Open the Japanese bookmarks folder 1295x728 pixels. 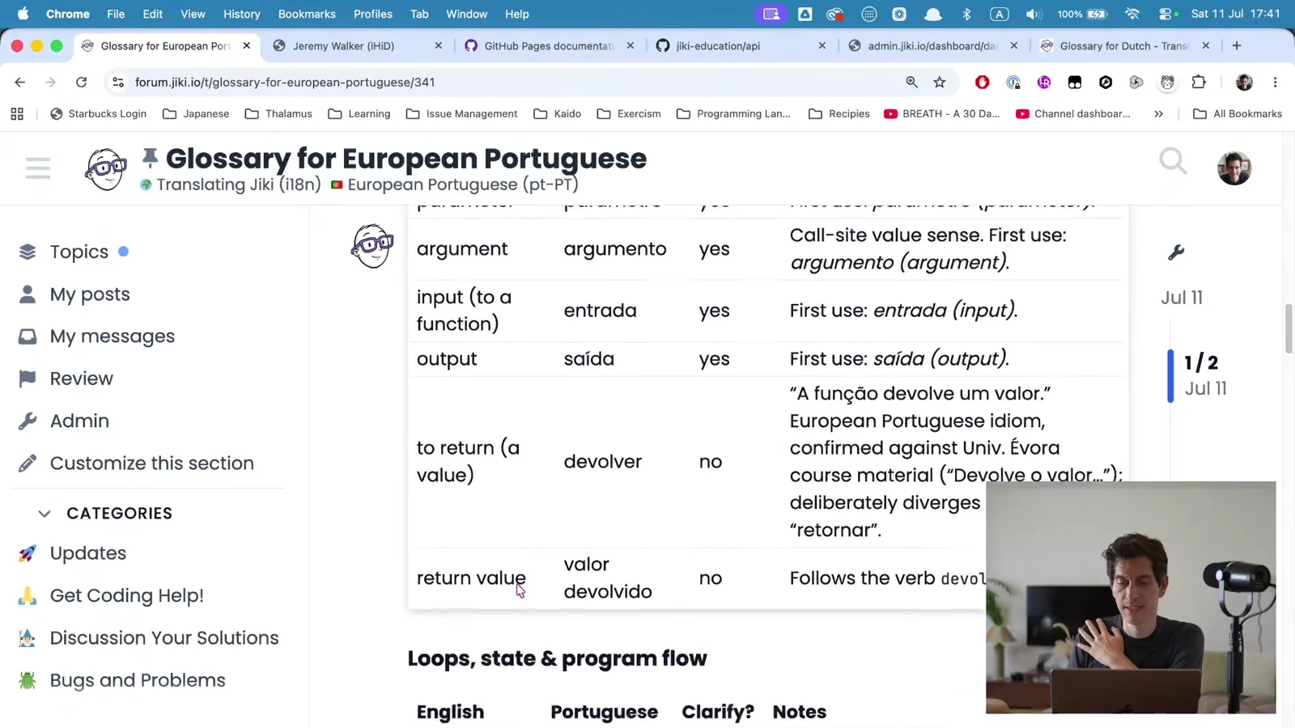[x=196, y=114]
